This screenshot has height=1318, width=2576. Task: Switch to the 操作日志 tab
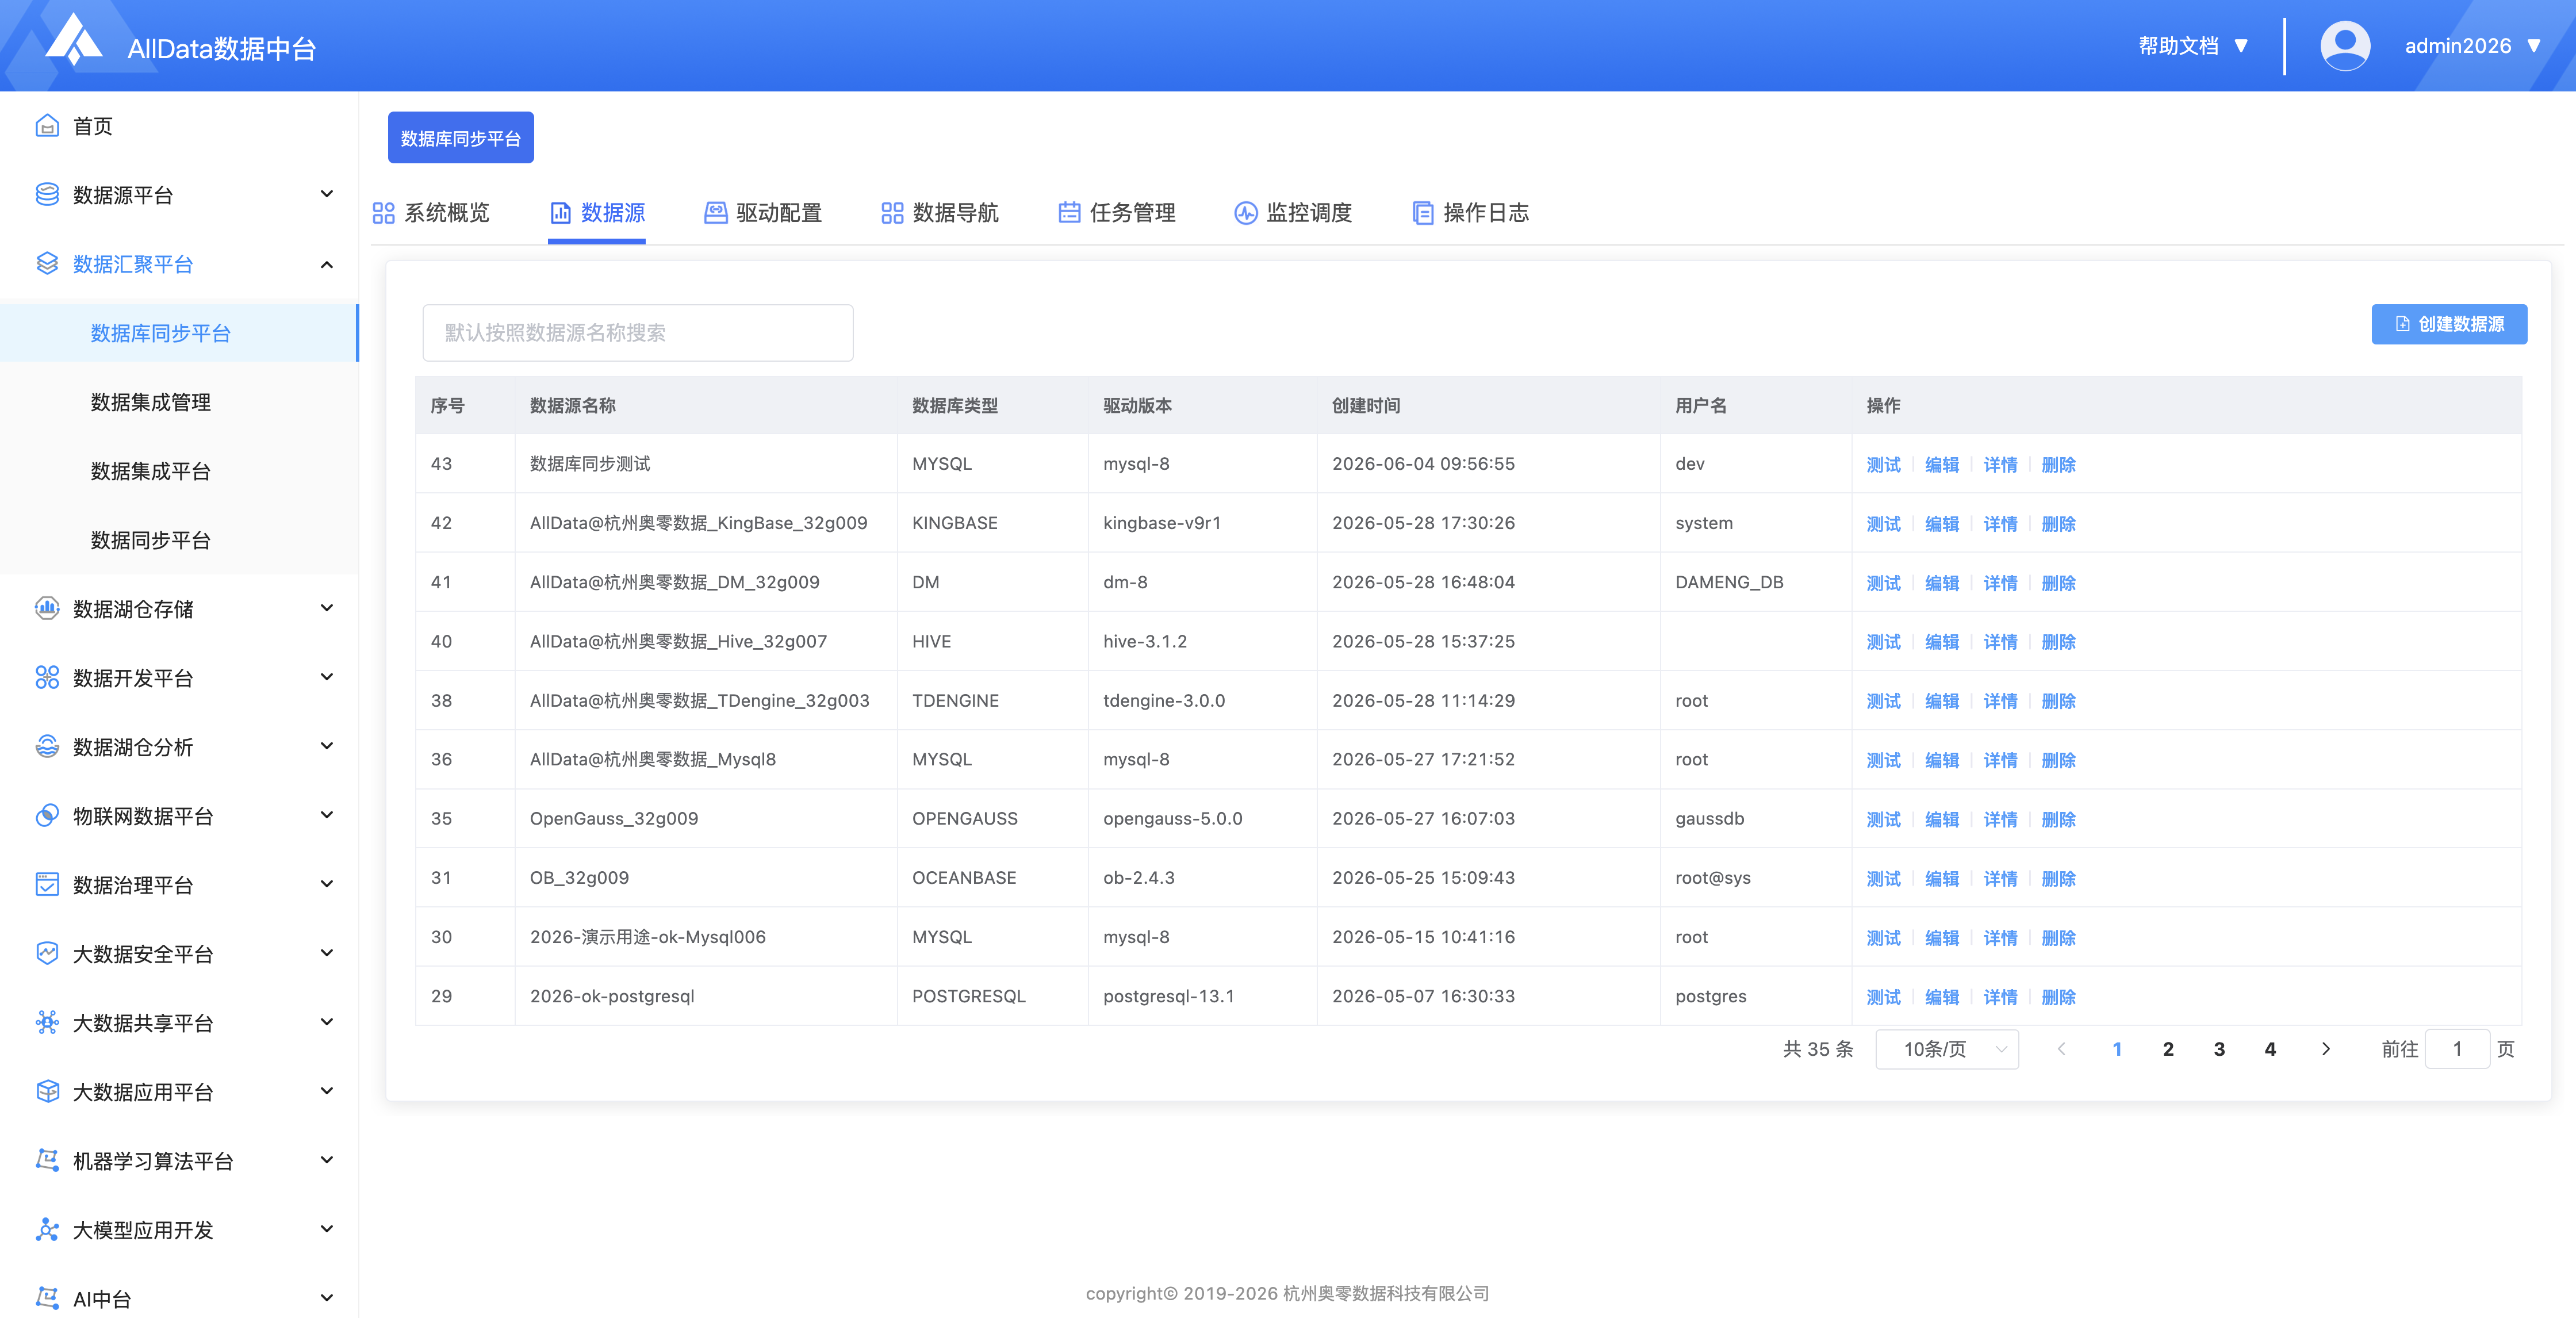point(1470,213)
